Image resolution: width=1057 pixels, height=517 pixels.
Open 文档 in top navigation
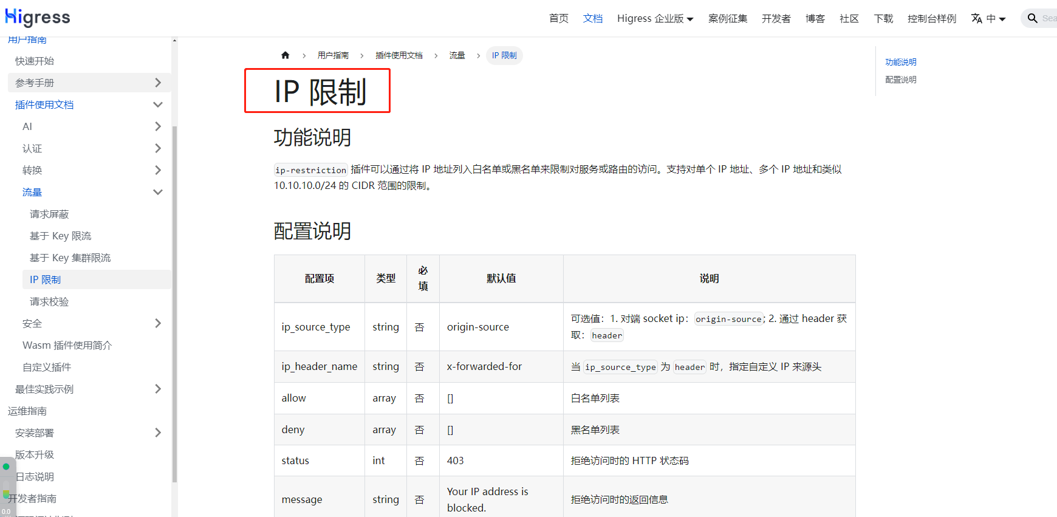pos(593,19)
